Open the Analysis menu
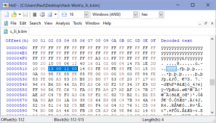The height and width of the screenshot is (123, 216). click(x=63, y=23)
